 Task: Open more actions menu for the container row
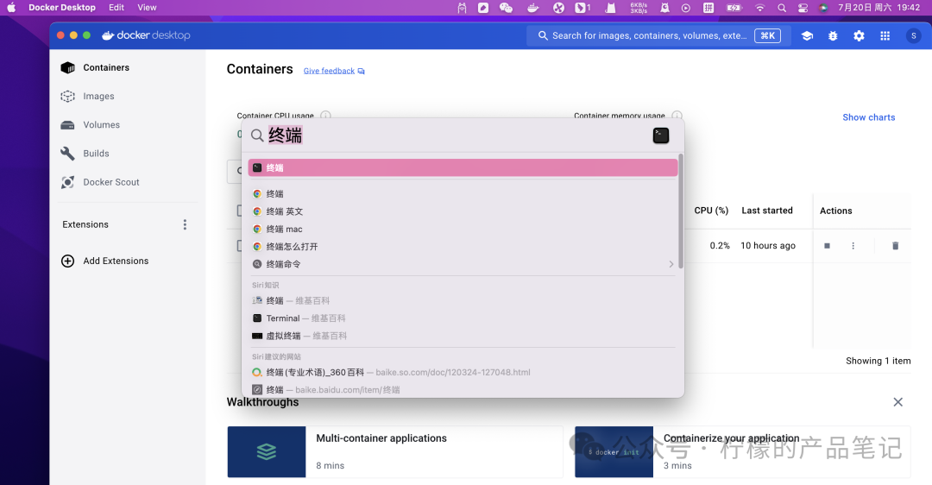click(x=853, y=245)
